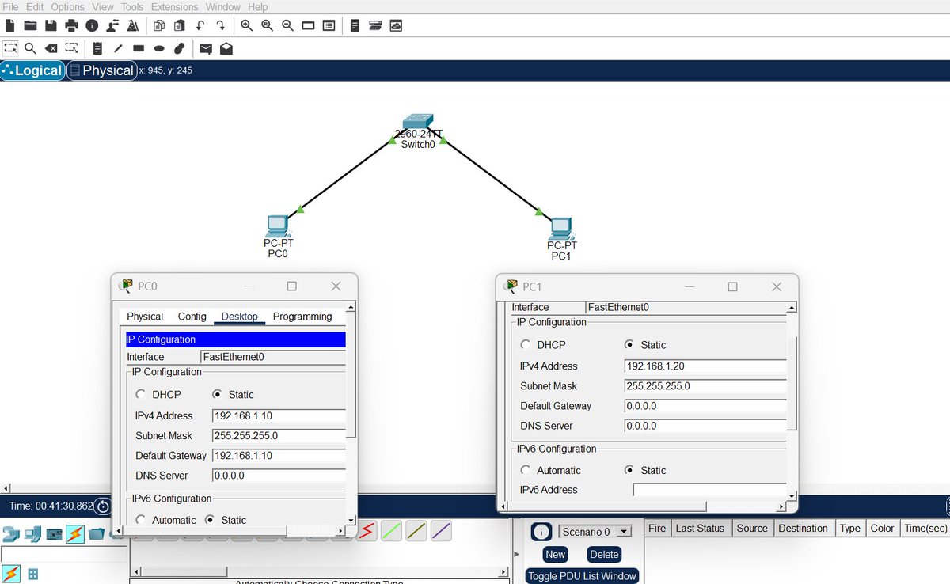The image size is (950, 584).
Task: Undo the last action
Action: tap(200, 25)
